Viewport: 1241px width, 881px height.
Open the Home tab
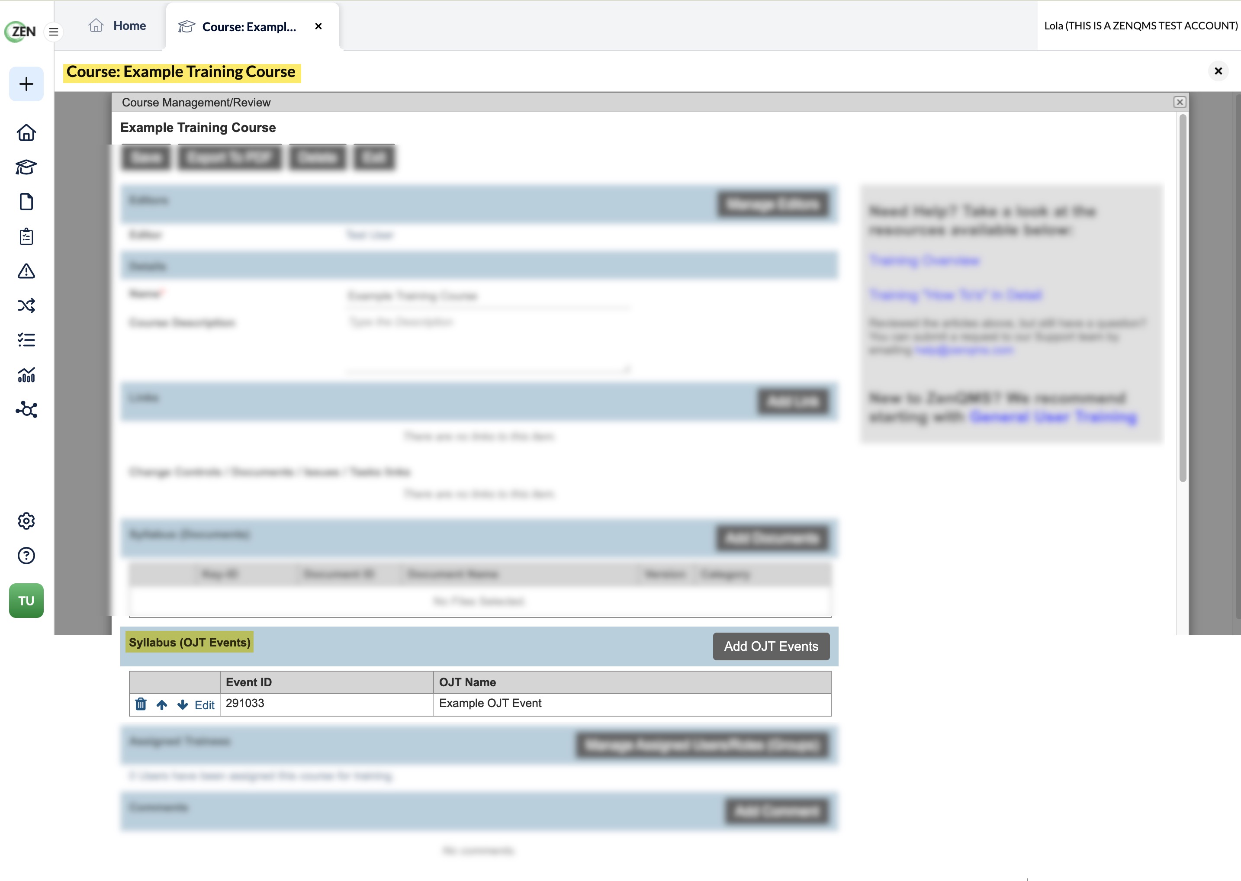coord(117,26)
